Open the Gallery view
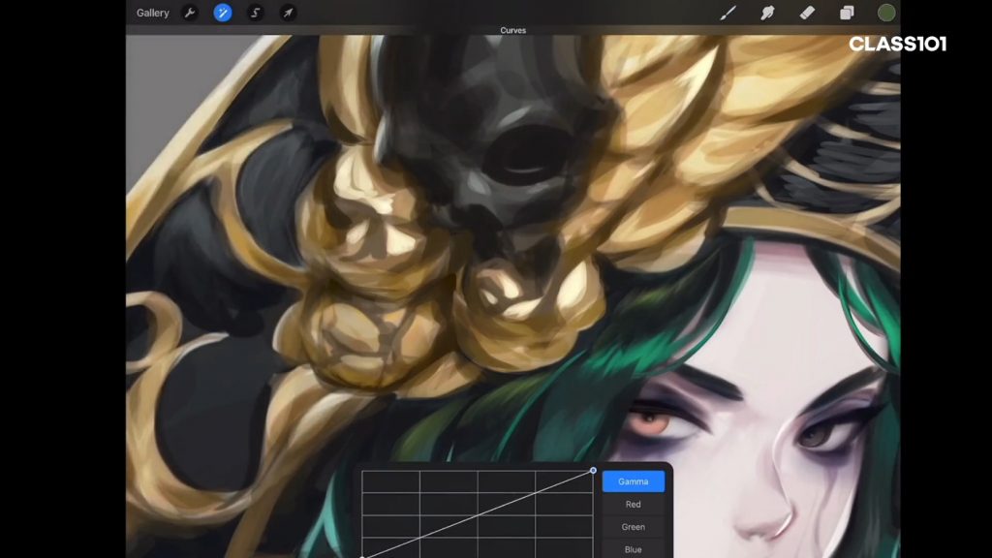This screenshot has height=558, width=992. [x=152, y=13]
